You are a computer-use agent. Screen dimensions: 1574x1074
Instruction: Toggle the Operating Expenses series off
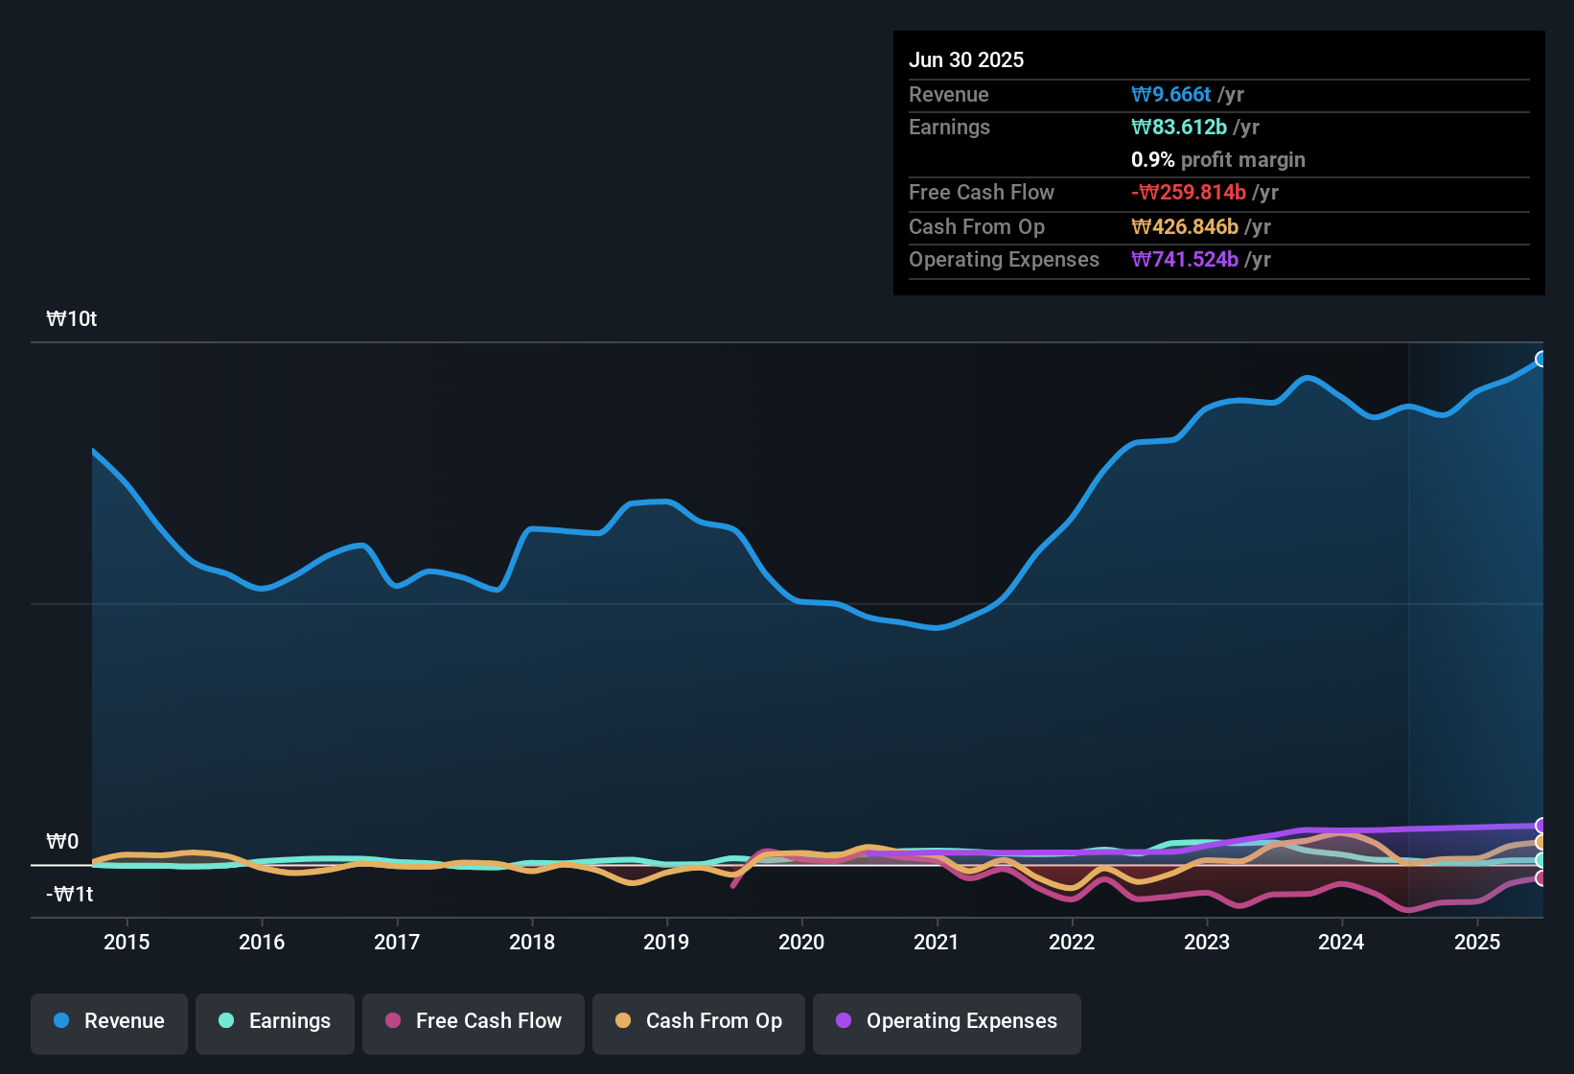pos(946,1021)
